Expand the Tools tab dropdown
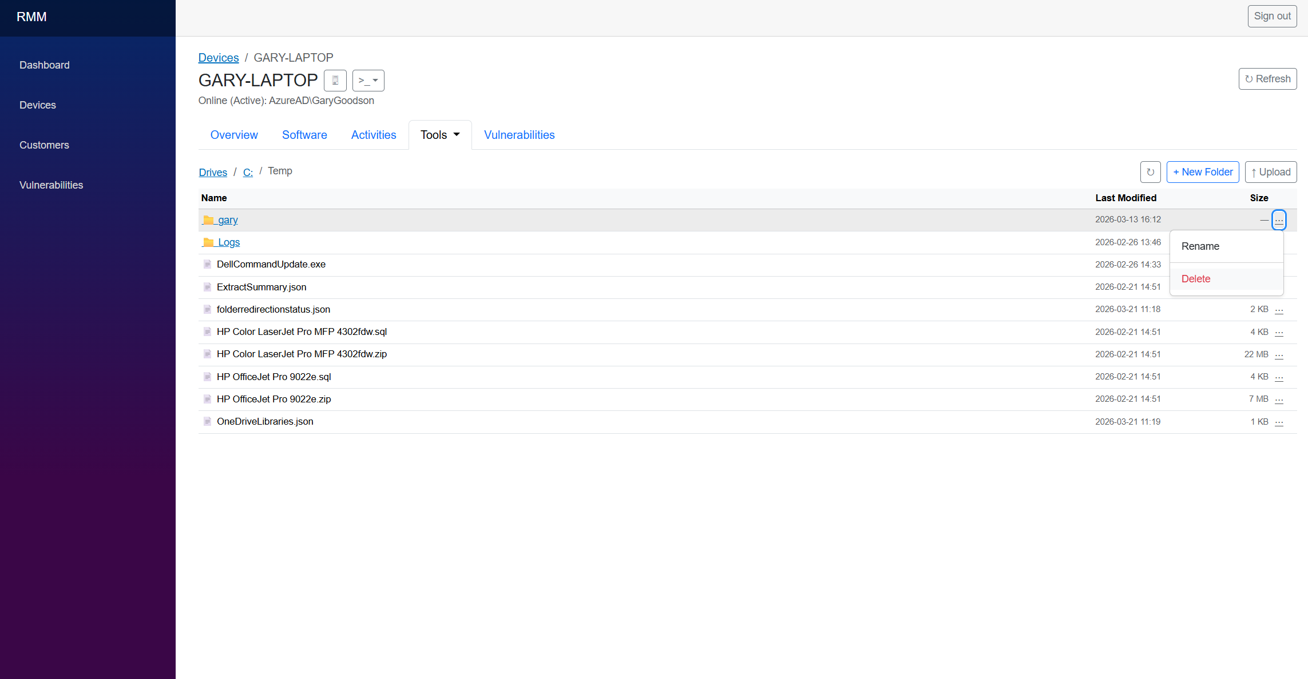 [439, 134]
